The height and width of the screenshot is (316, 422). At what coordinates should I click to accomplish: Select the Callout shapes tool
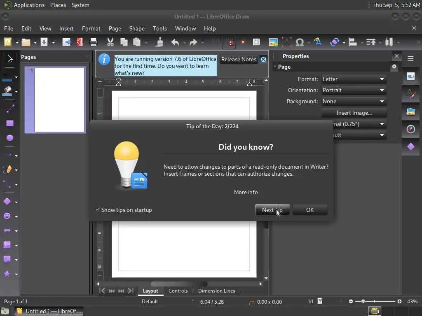7,259
